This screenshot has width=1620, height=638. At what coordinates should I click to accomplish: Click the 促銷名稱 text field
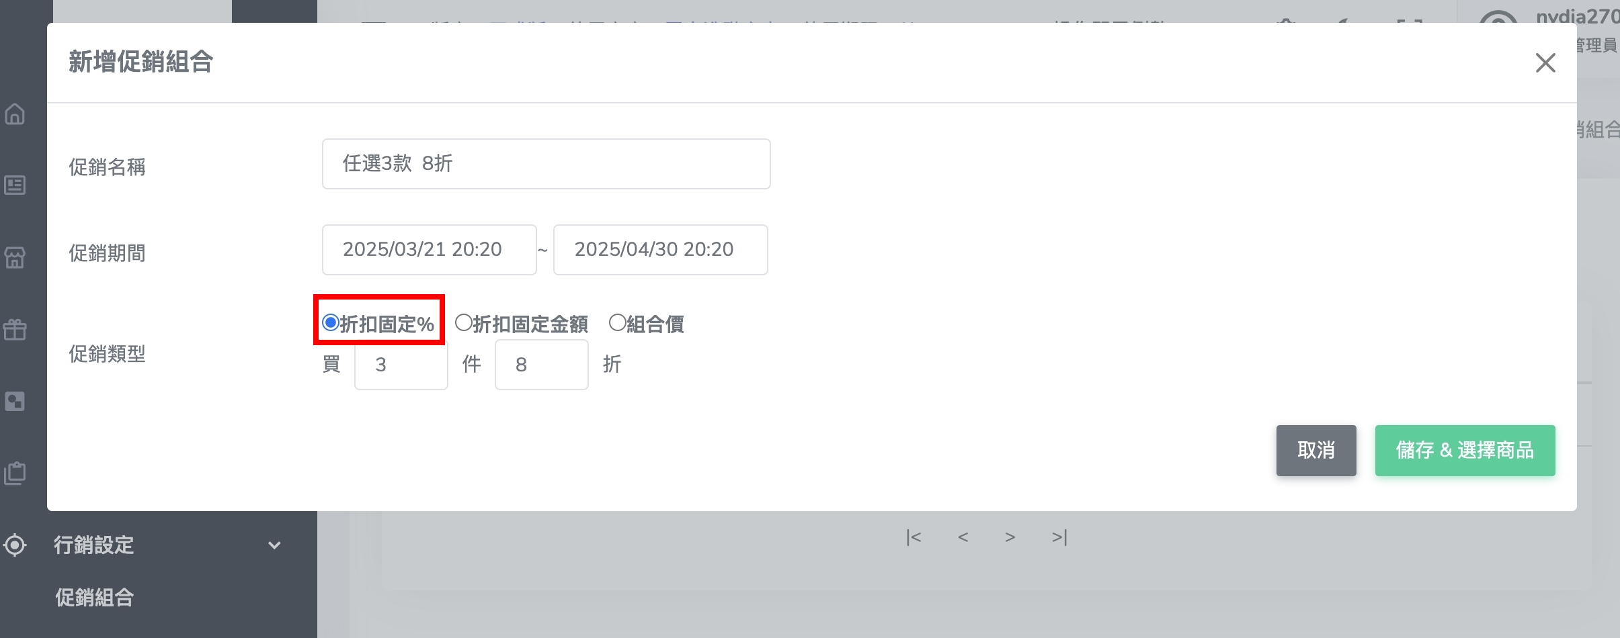[546, 164]
